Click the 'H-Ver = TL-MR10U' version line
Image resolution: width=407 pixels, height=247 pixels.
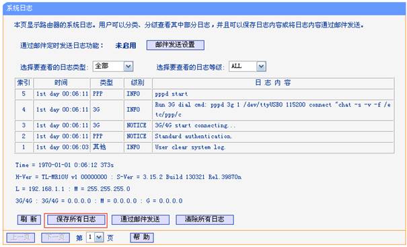click(x=128, y=177)
